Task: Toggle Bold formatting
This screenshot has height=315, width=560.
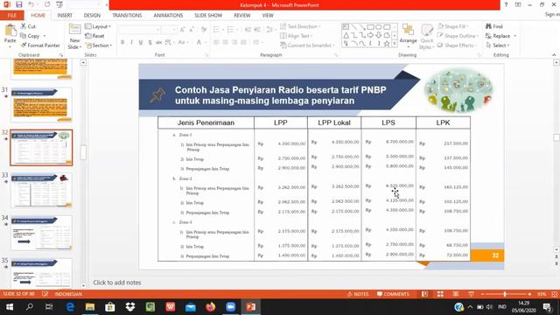Action: point(122,43)
